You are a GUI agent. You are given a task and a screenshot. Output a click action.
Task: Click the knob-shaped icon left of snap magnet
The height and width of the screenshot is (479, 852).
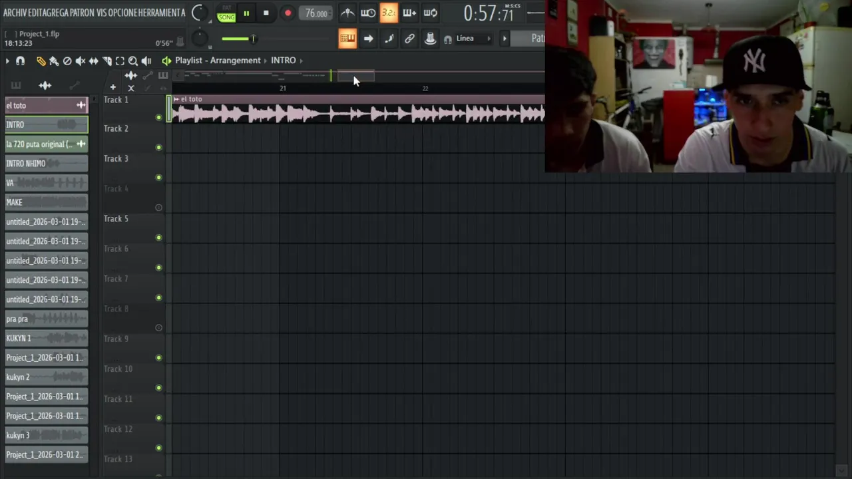[x=430, y=39]
